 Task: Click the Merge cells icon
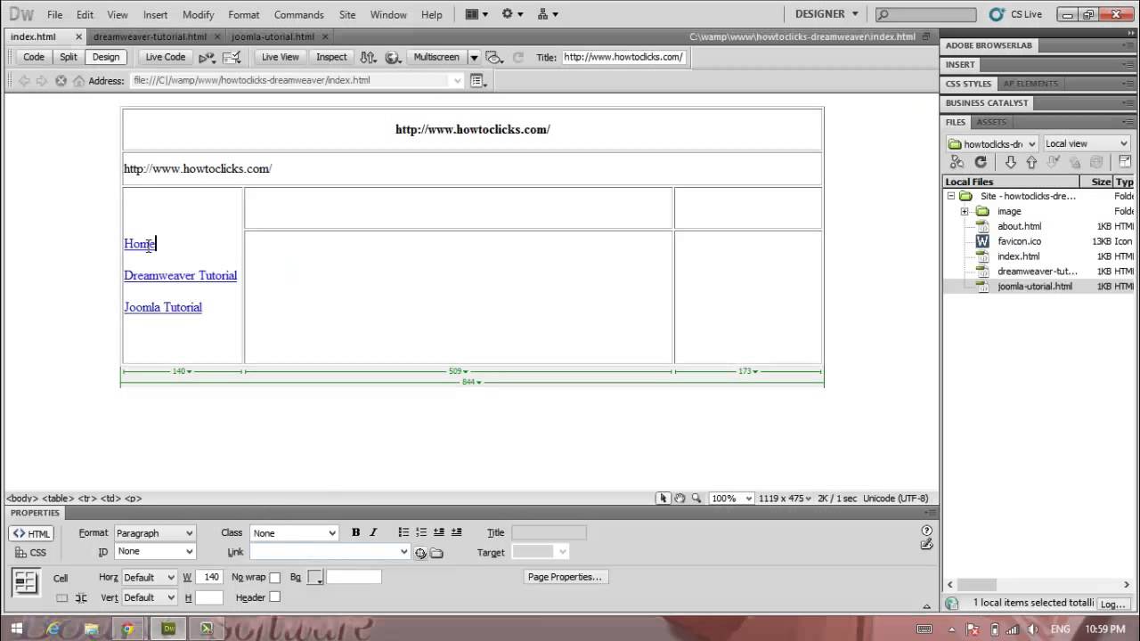tap(61, 598)
